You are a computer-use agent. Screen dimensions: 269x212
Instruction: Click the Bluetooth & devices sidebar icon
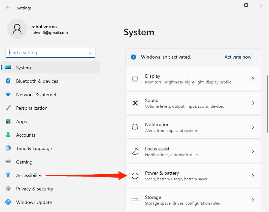[8, 81]
